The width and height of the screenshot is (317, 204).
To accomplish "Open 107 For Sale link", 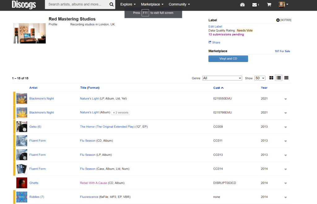I will coord(282,51).
